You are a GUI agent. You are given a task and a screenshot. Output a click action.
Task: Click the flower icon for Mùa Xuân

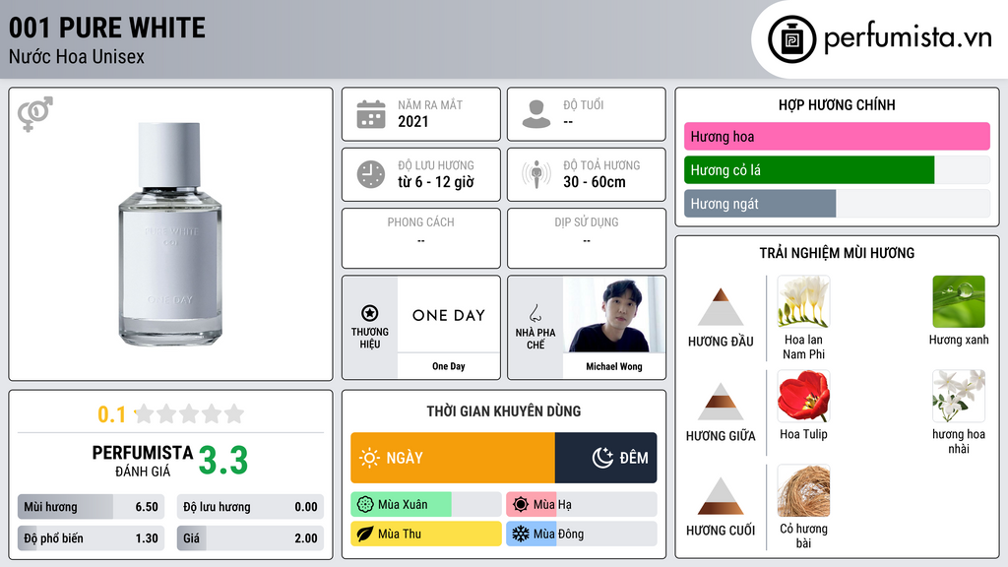pyautogui.click(x=365, y=504)
